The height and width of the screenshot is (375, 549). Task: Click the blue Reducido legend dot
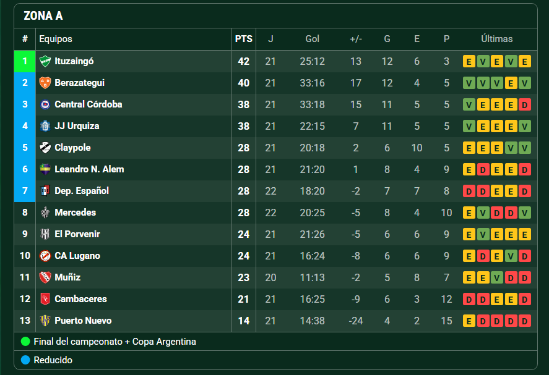(25, 360)
